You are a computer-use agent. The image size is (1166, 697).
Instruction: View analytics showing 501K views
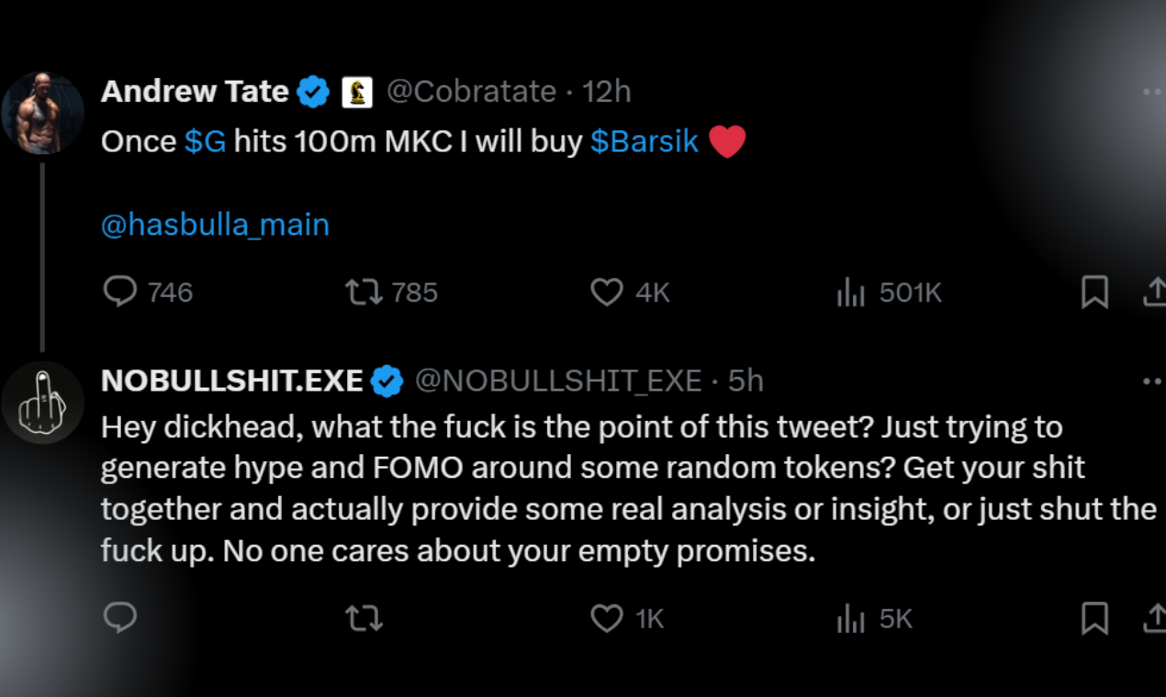(851, 293)
